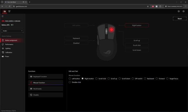Click the incognito window indicator
This screenshot has width=188, height=112.
pyautogui.click(x=174, y=6)
